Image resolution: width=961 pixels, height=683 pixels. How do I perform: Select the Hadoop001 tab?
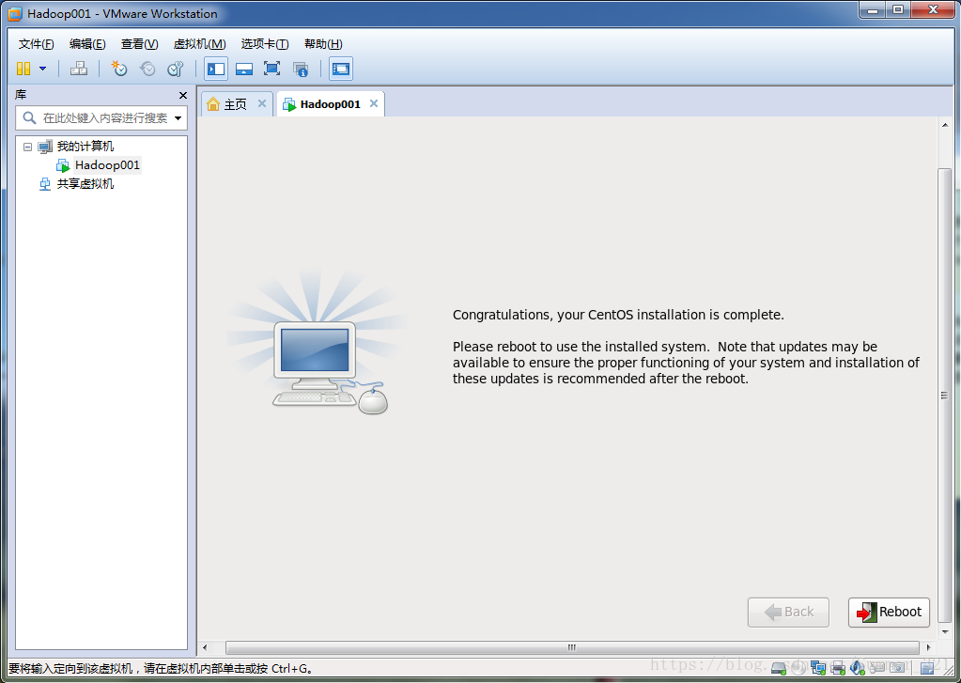pyautogui.click(x=330, y=104)
